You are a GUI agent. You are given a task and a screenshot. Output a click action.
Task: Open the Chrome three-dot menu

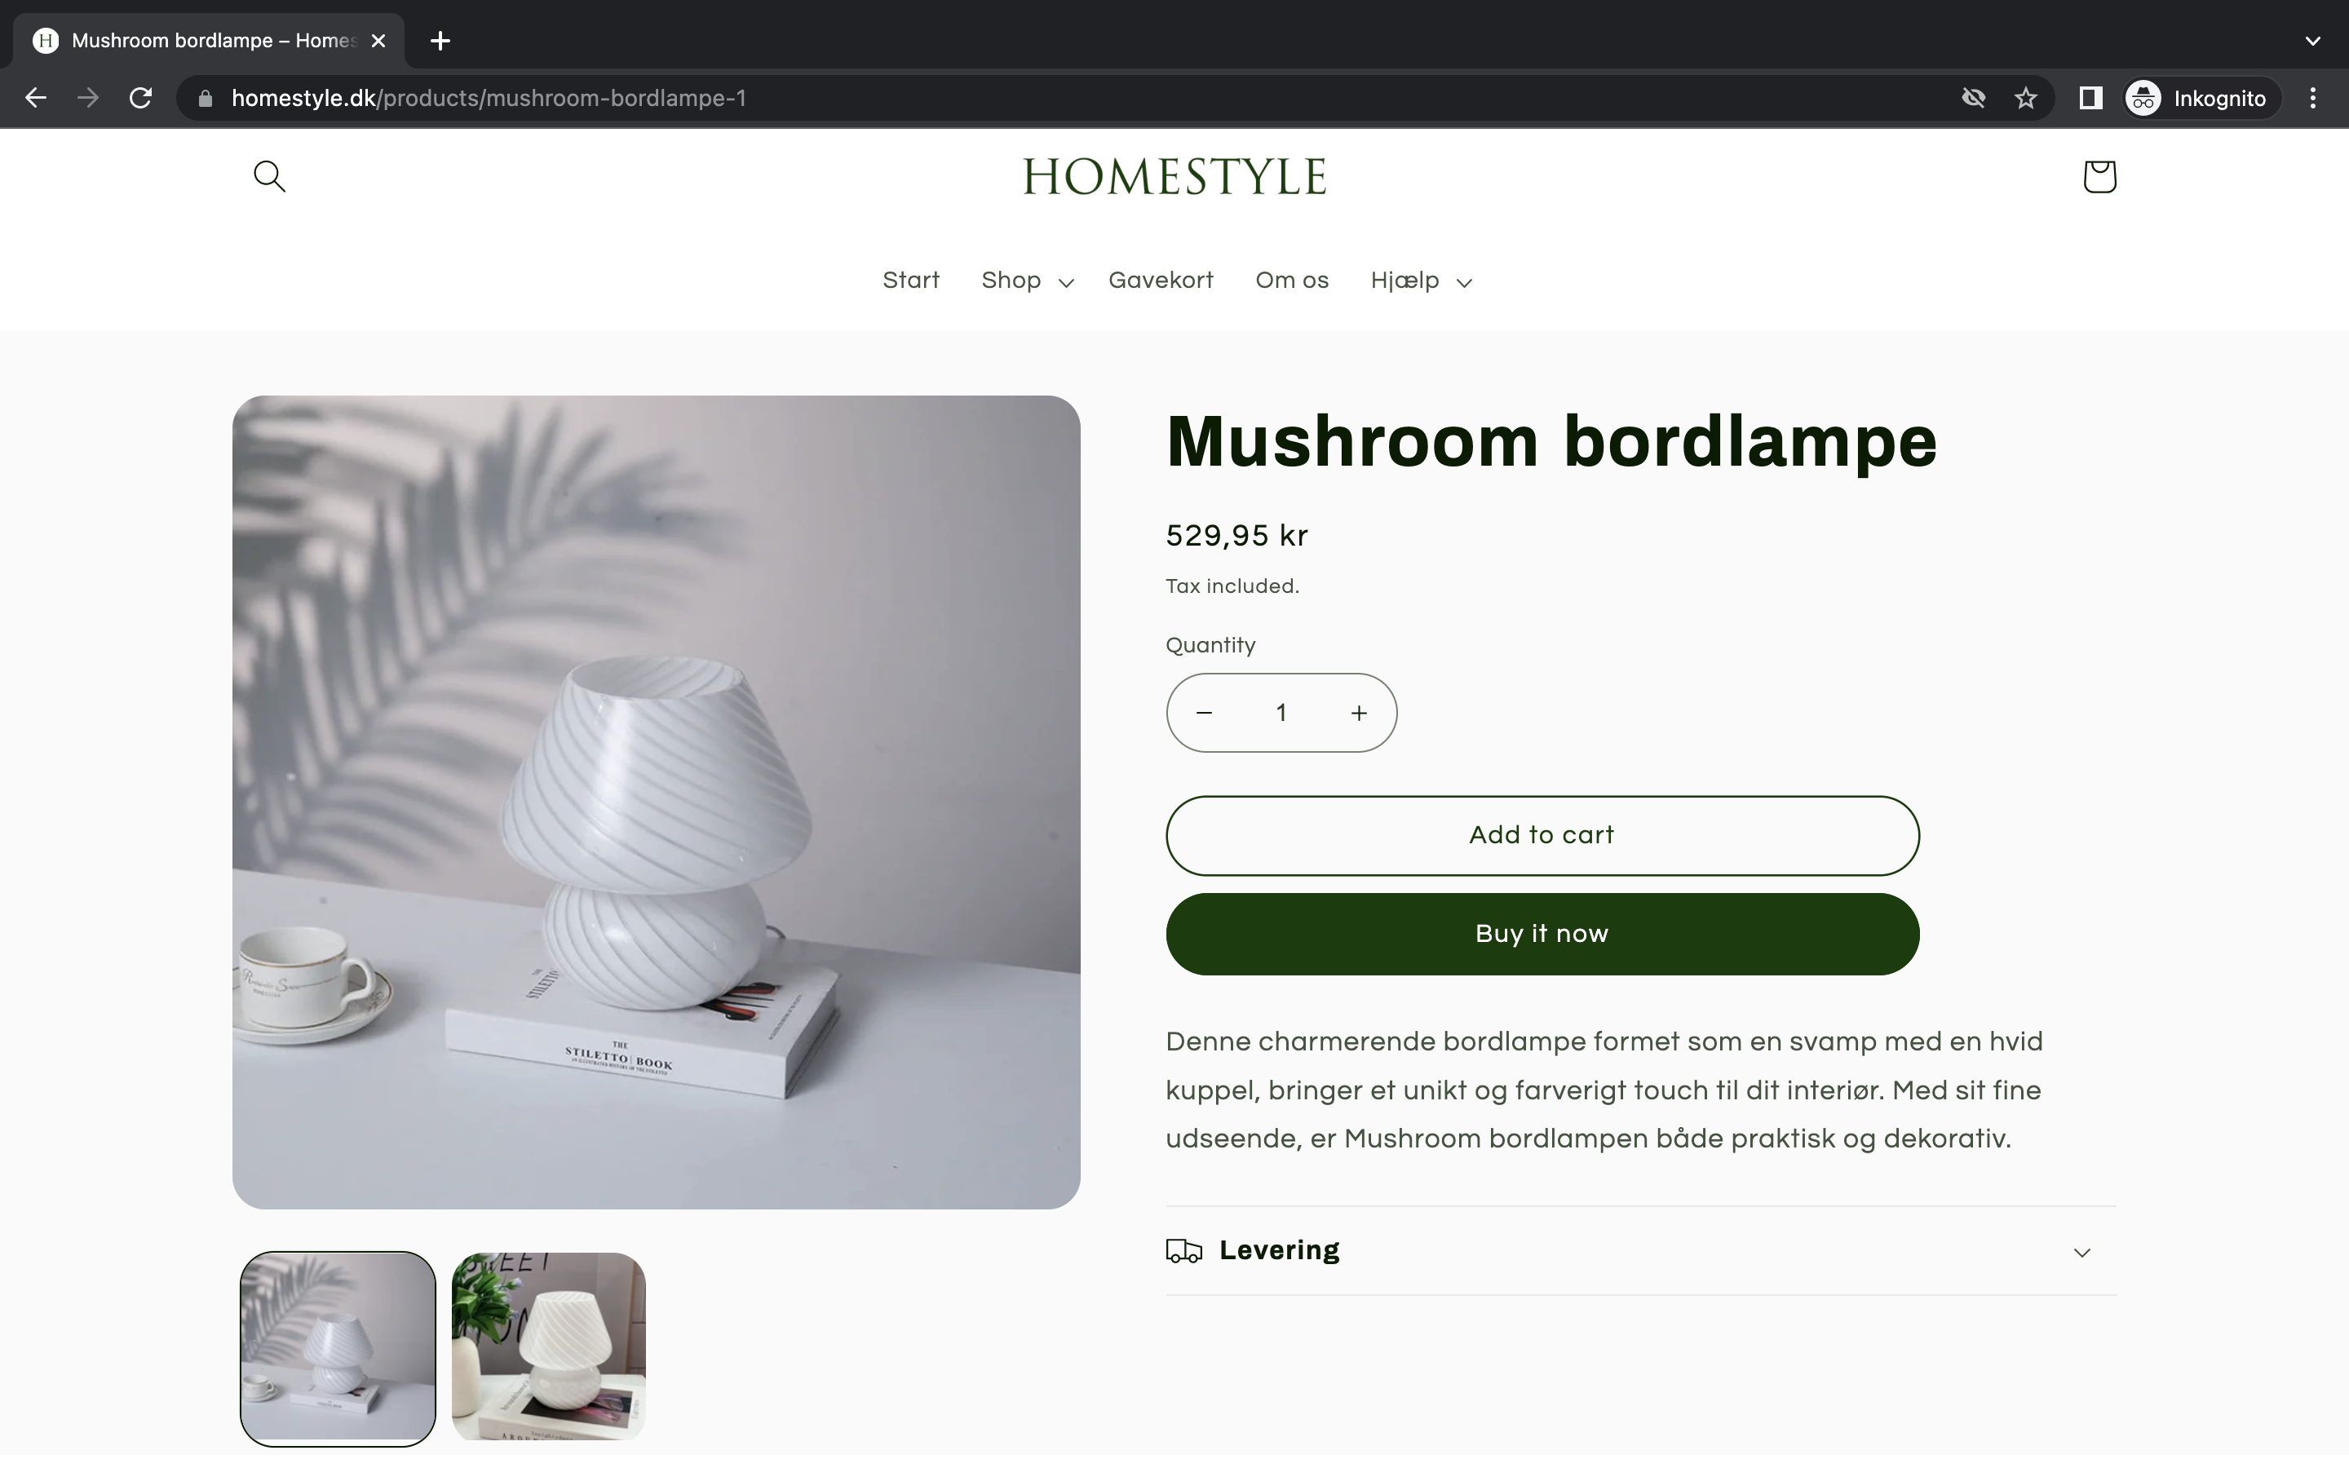click(x=2313, y=98)
